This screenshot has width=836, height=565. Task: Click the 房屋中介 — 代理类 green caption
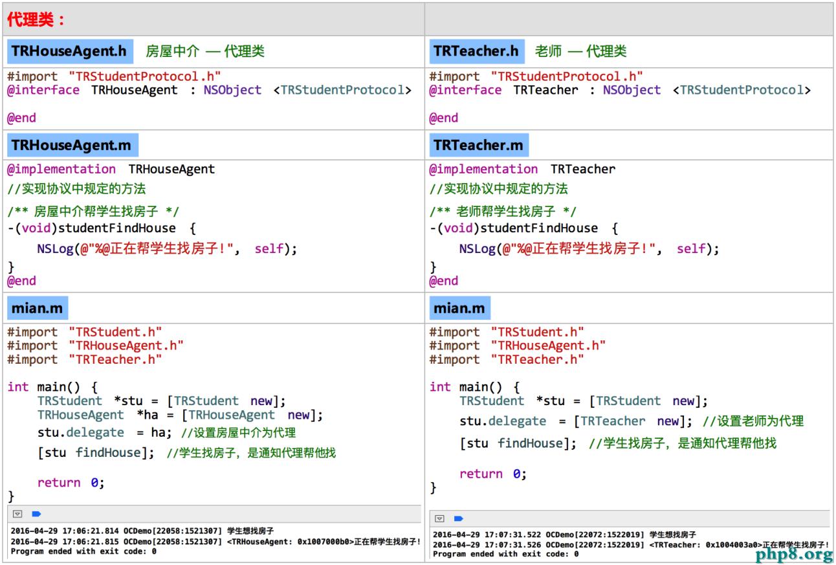(205, 51)
